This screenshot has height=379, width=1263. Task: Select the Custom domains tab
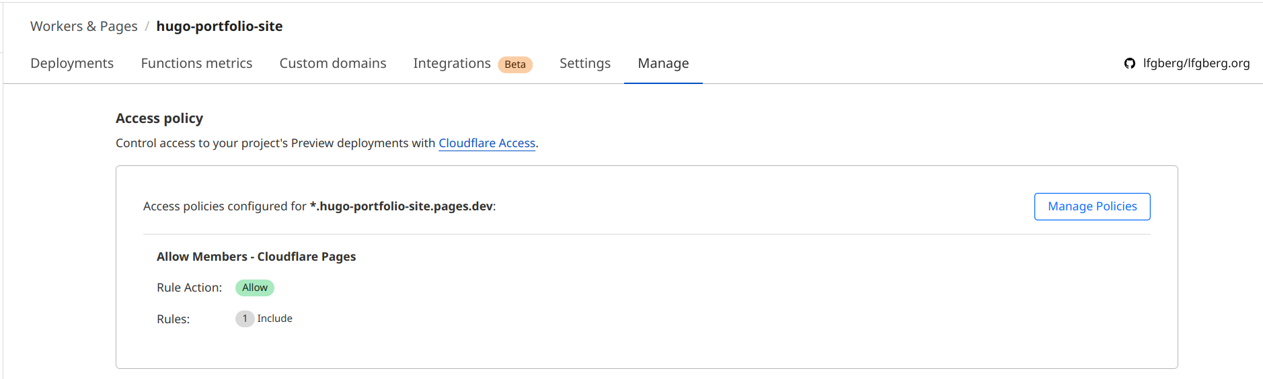(332, 63)
